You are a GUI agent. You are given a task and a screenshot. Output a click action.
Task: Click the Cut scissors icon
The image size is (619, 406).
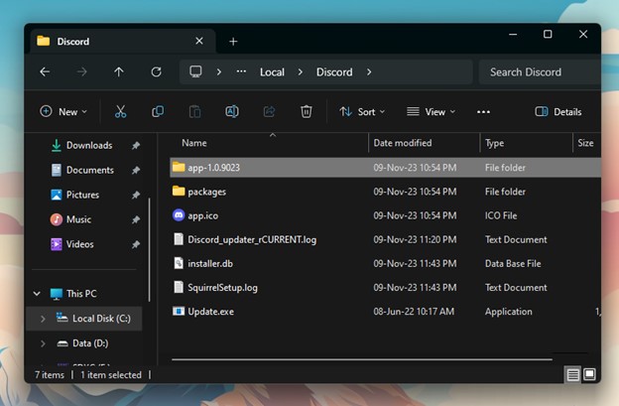120,112
